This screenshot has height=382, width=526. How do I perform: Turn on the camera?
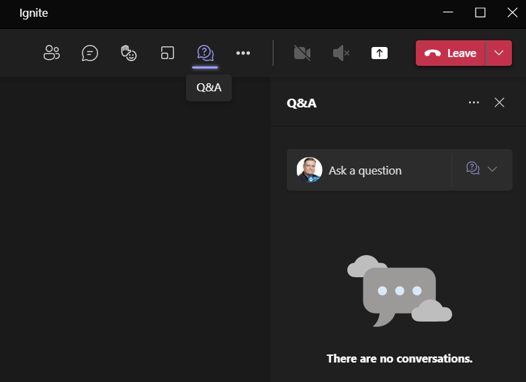click(302, 53)
